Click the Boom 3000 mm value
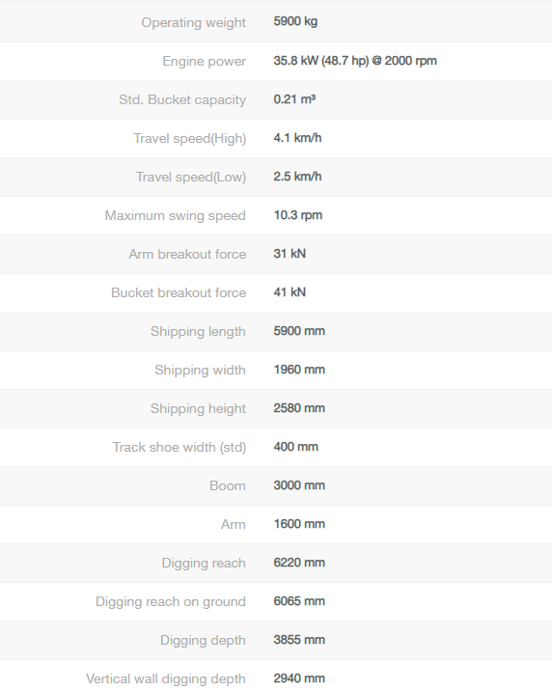Image resolution: width=552 pixels, height=691 pixels. click(299, 485)
